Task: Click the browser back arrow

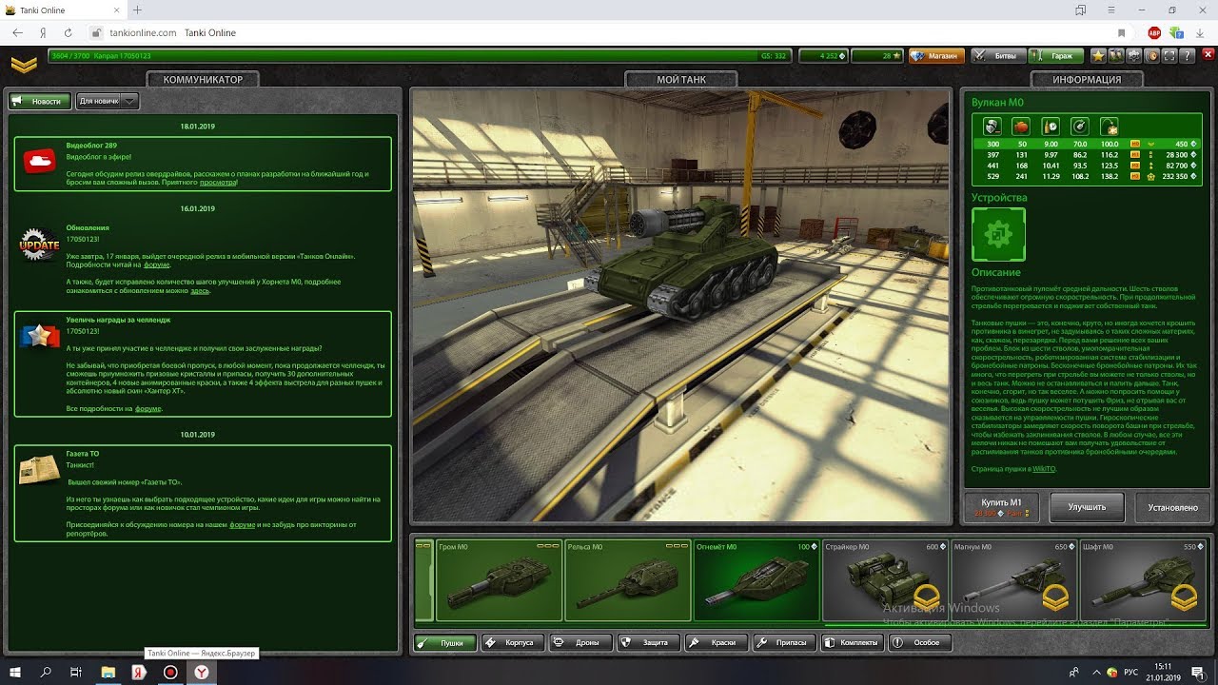Action: [x=18, y=32]
